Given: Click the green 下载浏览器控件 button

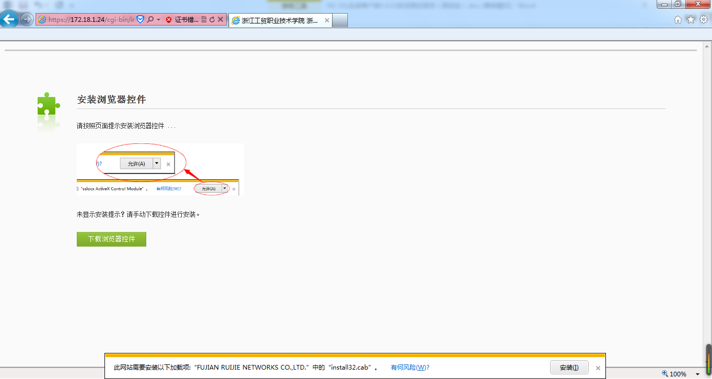Looking at the screenshot, I should point(111,239).
